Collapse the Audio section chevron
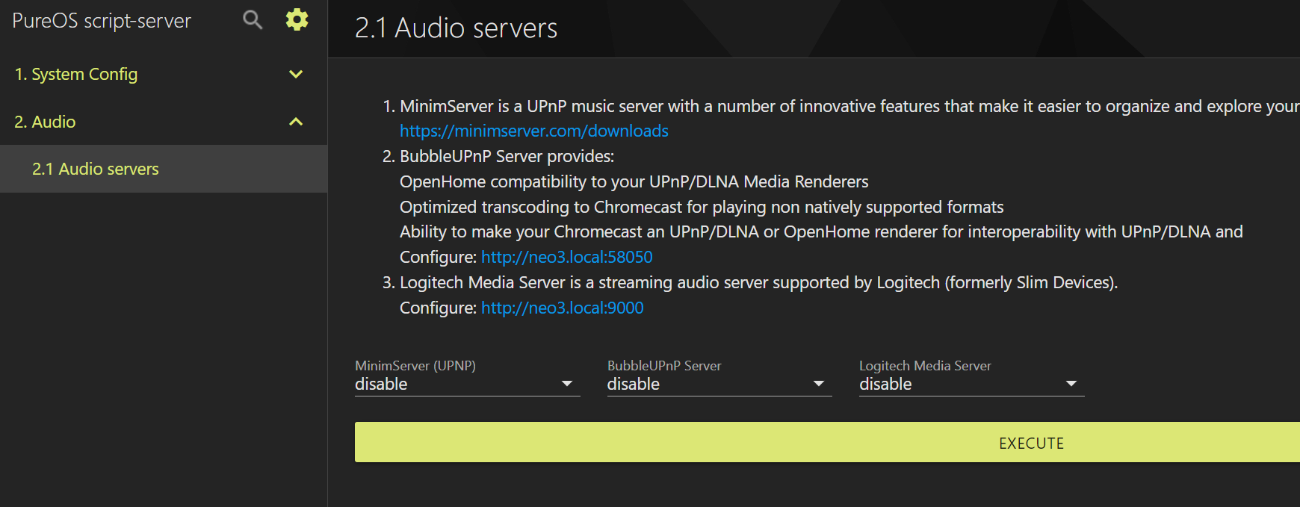This screenshot has width=1300, height=507. click(296, 122)
